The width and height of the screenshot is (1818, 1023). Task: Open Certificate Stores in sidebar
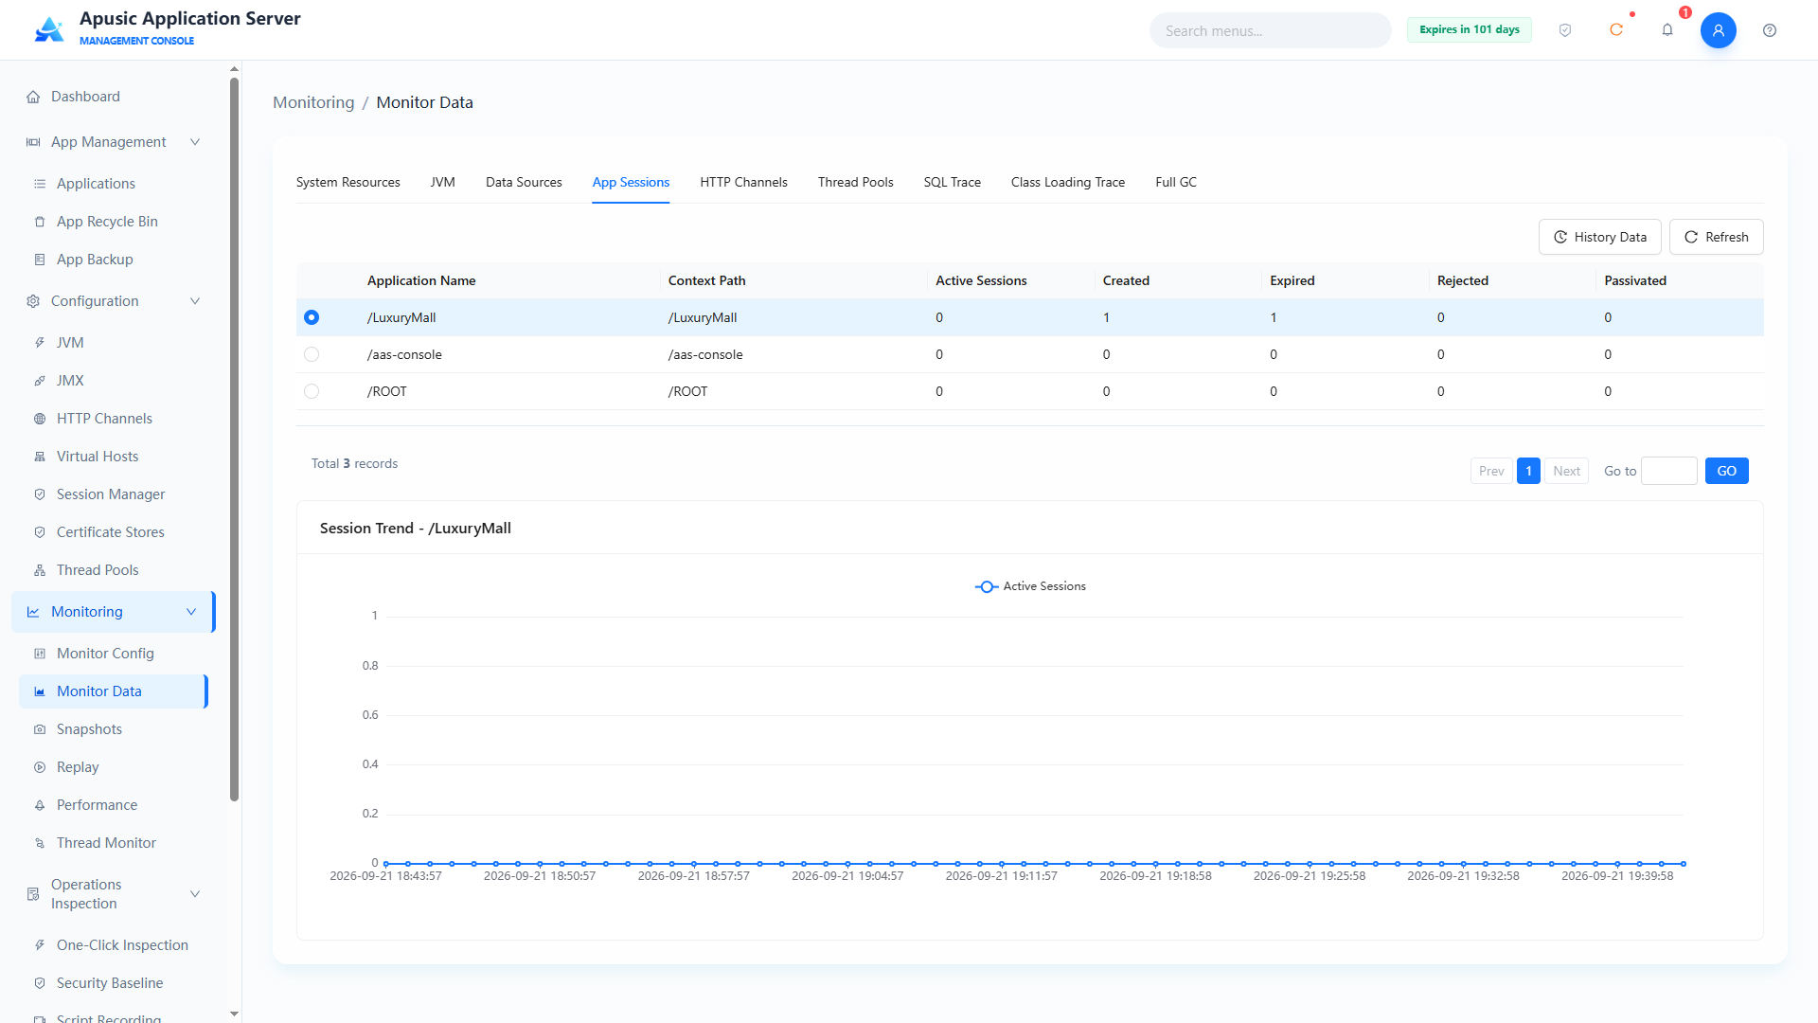(111, 532)
